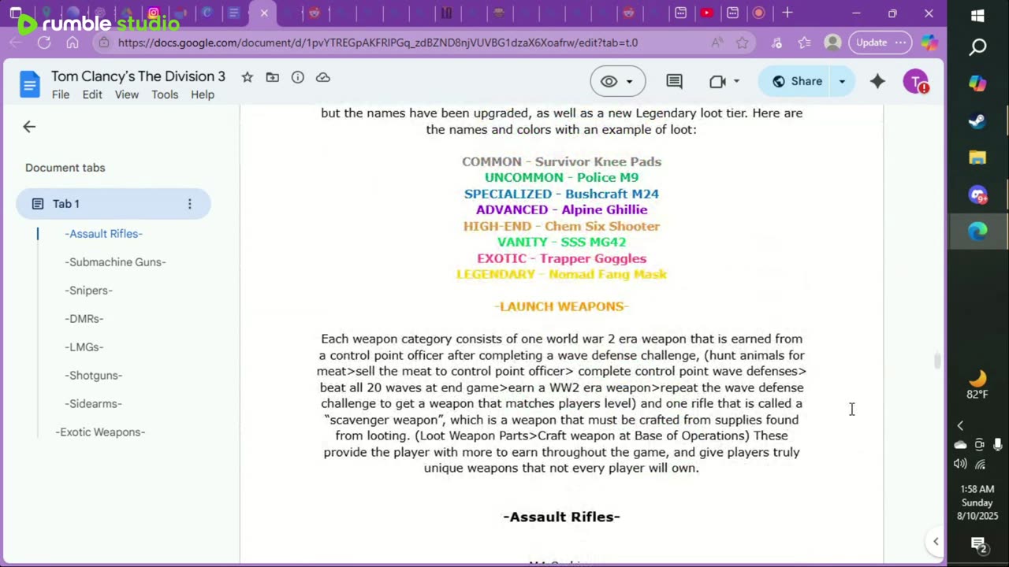Open the weather widget showing 82°F
Image resolution: width=1009 pixels, height=567 pixels.
977,385
